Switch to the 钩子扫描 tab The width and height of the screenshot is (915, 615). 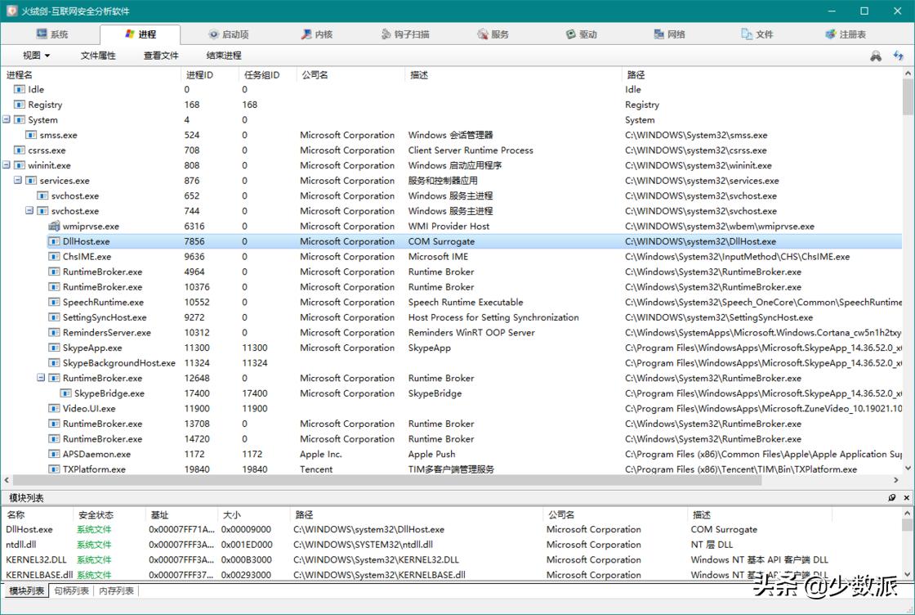(x=405, y=34)
